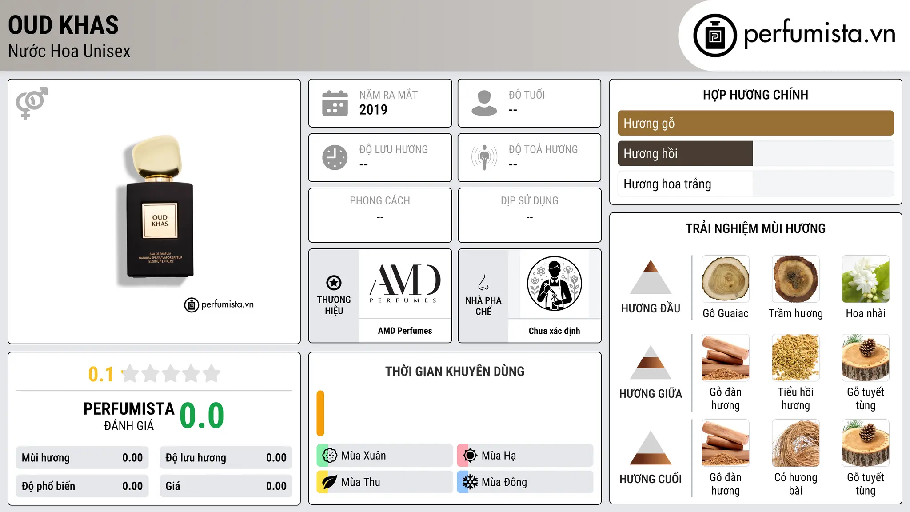Click the Mùi hương score row

pos(82,458)
